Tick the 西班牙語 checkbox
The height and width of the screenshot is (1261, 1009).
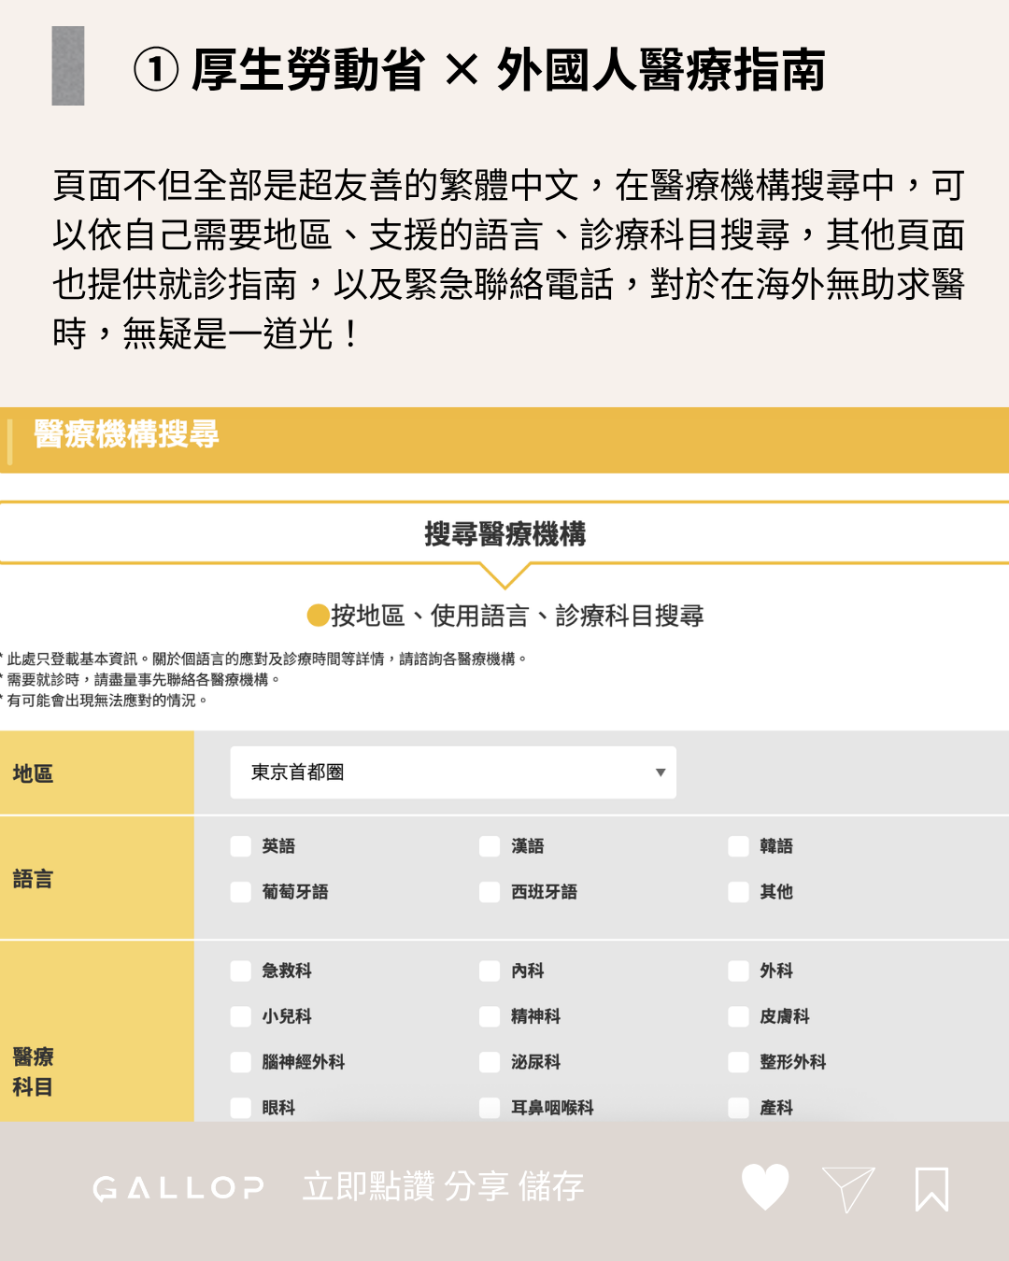coord(490,892)
